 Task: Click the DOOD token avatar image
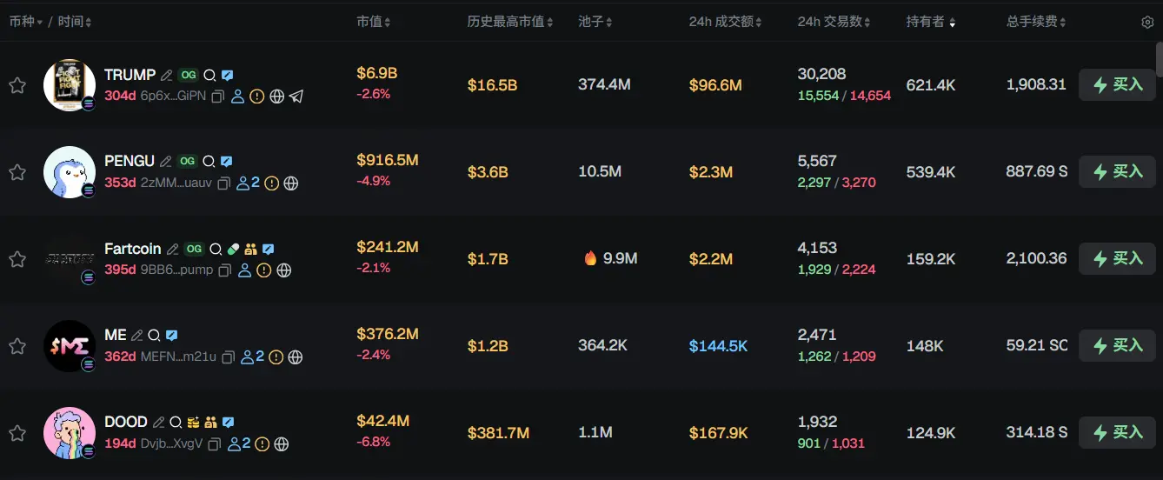[70, 433]
